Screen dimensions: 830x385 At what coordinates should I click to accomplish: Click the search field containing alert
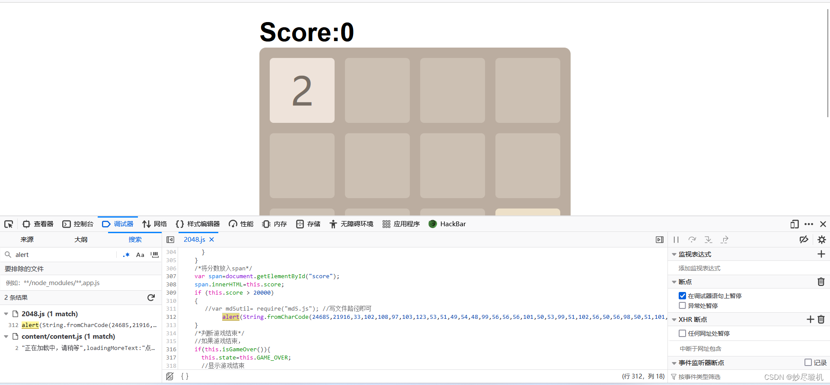(64, 255)
